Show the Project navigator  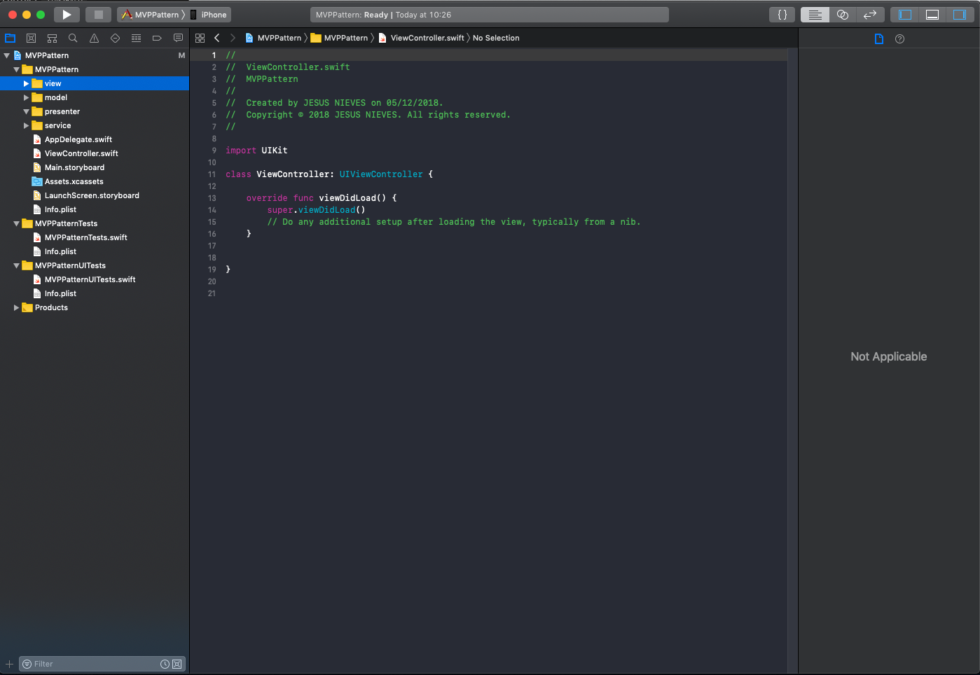click(10, 39)
